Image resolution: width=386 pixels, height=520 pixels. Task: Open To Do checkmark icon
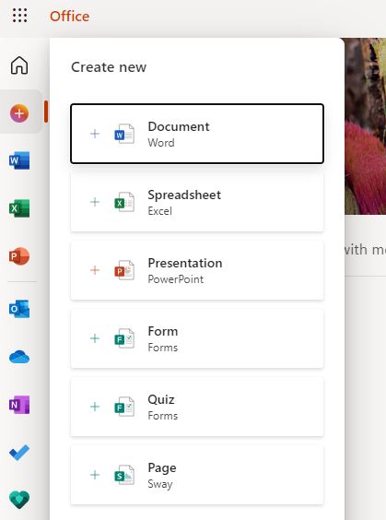[19, 453]
